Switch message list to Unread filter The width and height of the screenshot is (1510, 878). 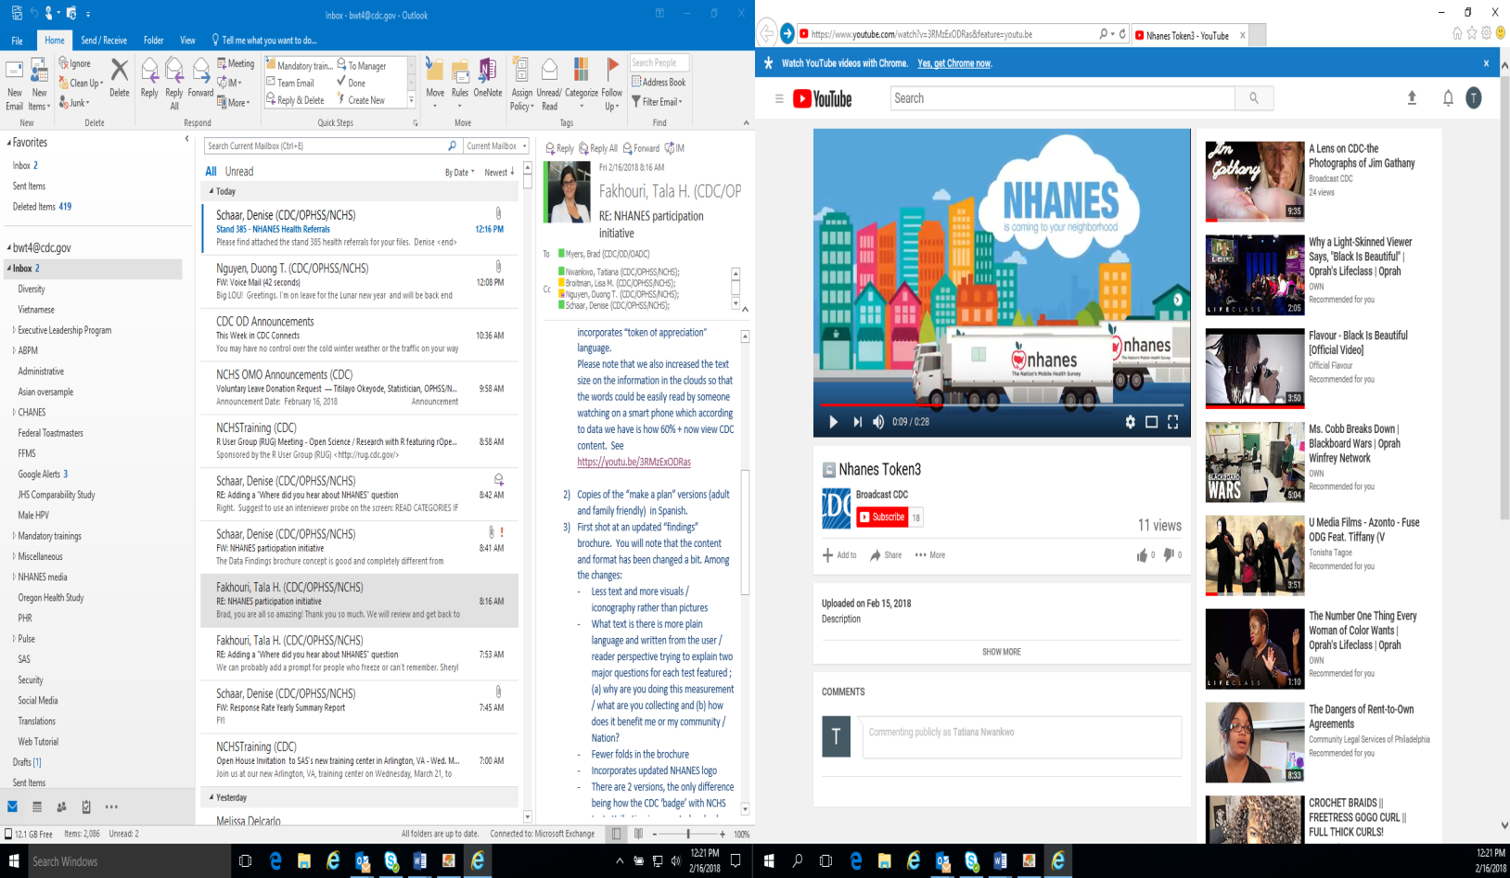pyautogui.click(x=238, y=172)
